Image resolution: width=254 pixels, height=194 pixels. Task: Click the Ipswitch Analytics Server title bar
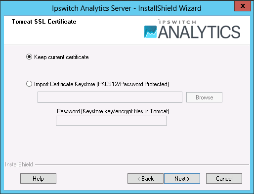pos(127,8)
